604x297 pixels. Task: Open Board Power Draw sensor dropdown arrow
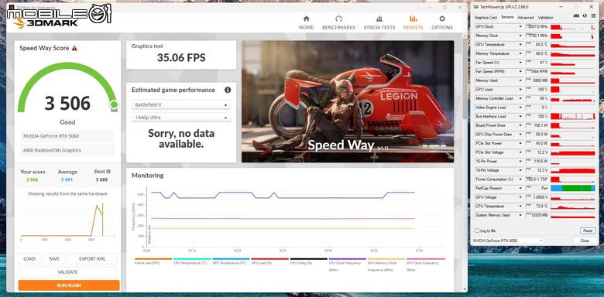(520, 125)
